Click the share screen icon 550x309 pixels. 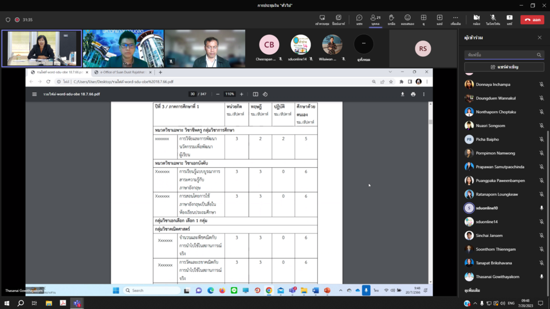click(x=509, y=19)
